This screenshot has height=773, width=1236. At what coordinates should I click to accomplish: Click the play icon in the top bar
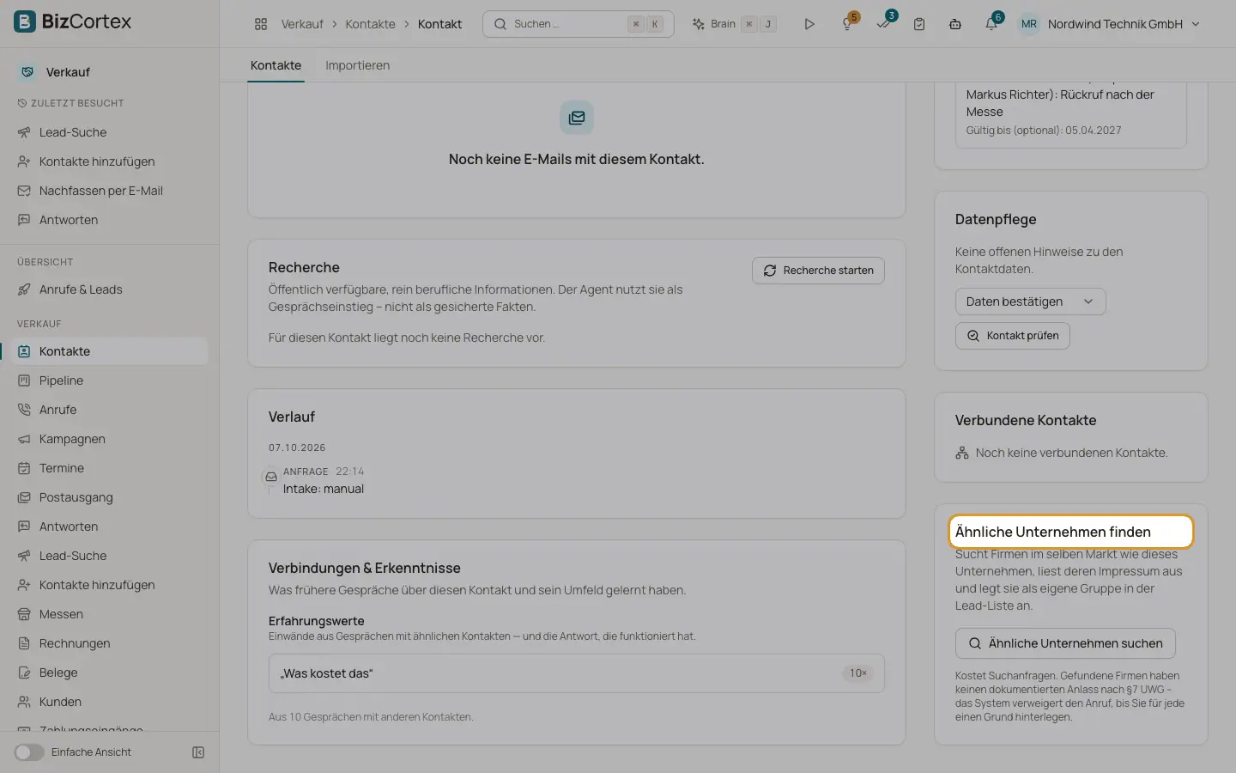click(x=809, y=24)
